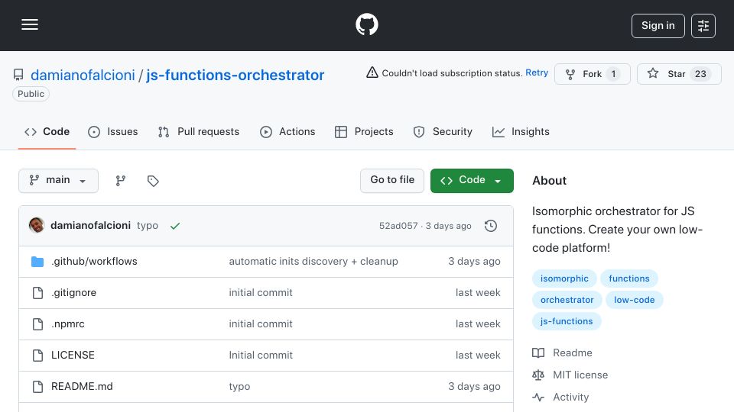Go to the Security tab
This screenshot has width=734, height=412.
pos(443,132)
